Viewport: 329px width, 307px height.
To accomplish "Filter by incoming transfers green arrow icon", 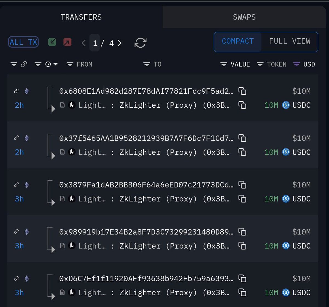I will 52,42.
